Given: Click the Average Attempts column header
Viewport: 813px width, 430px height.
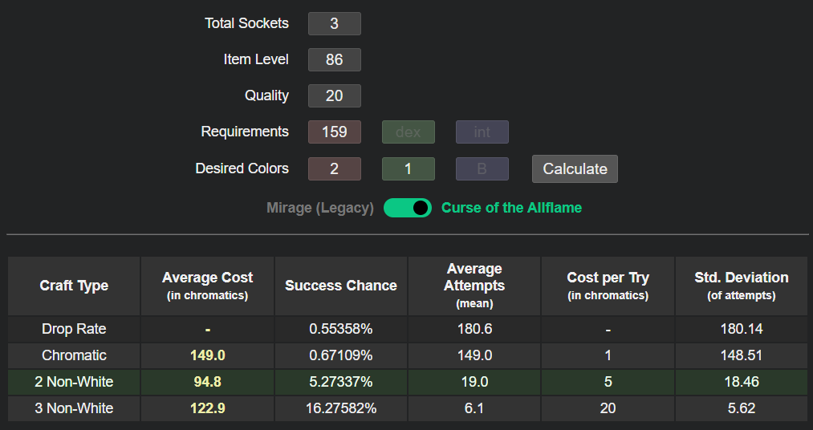Looking at the screenshot, I should point(474,286).
